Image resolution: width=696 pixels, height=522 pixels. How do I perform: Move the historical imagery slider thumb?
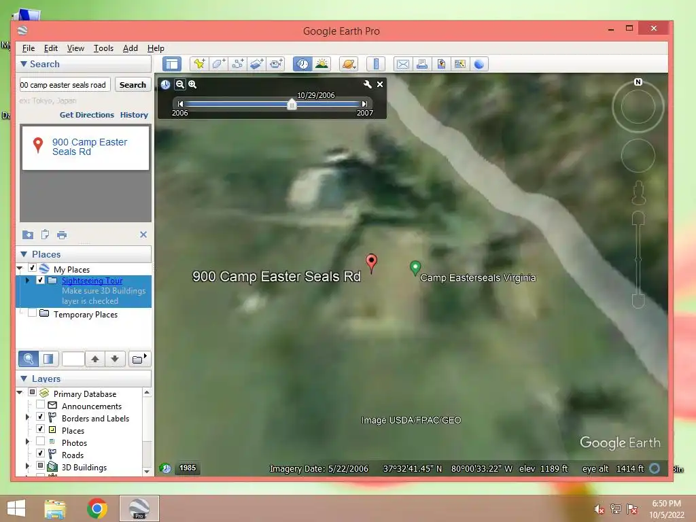[292, 104]
